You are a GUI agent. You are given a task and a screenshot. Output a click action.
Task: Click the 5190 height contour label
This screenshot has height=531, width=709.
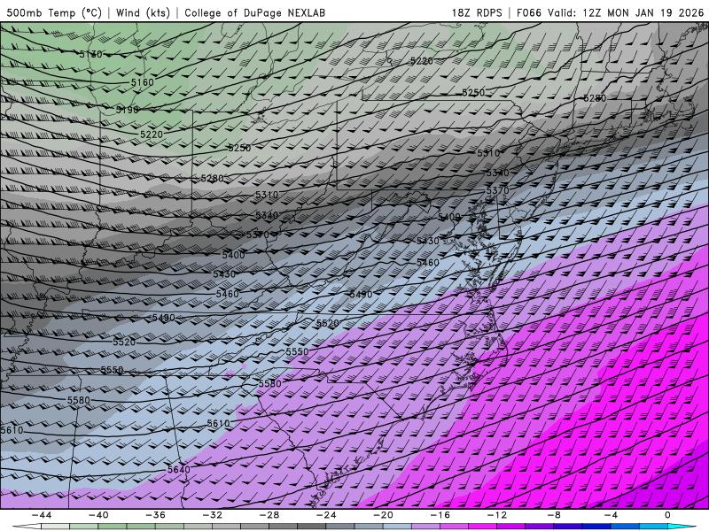coord(127,109)
